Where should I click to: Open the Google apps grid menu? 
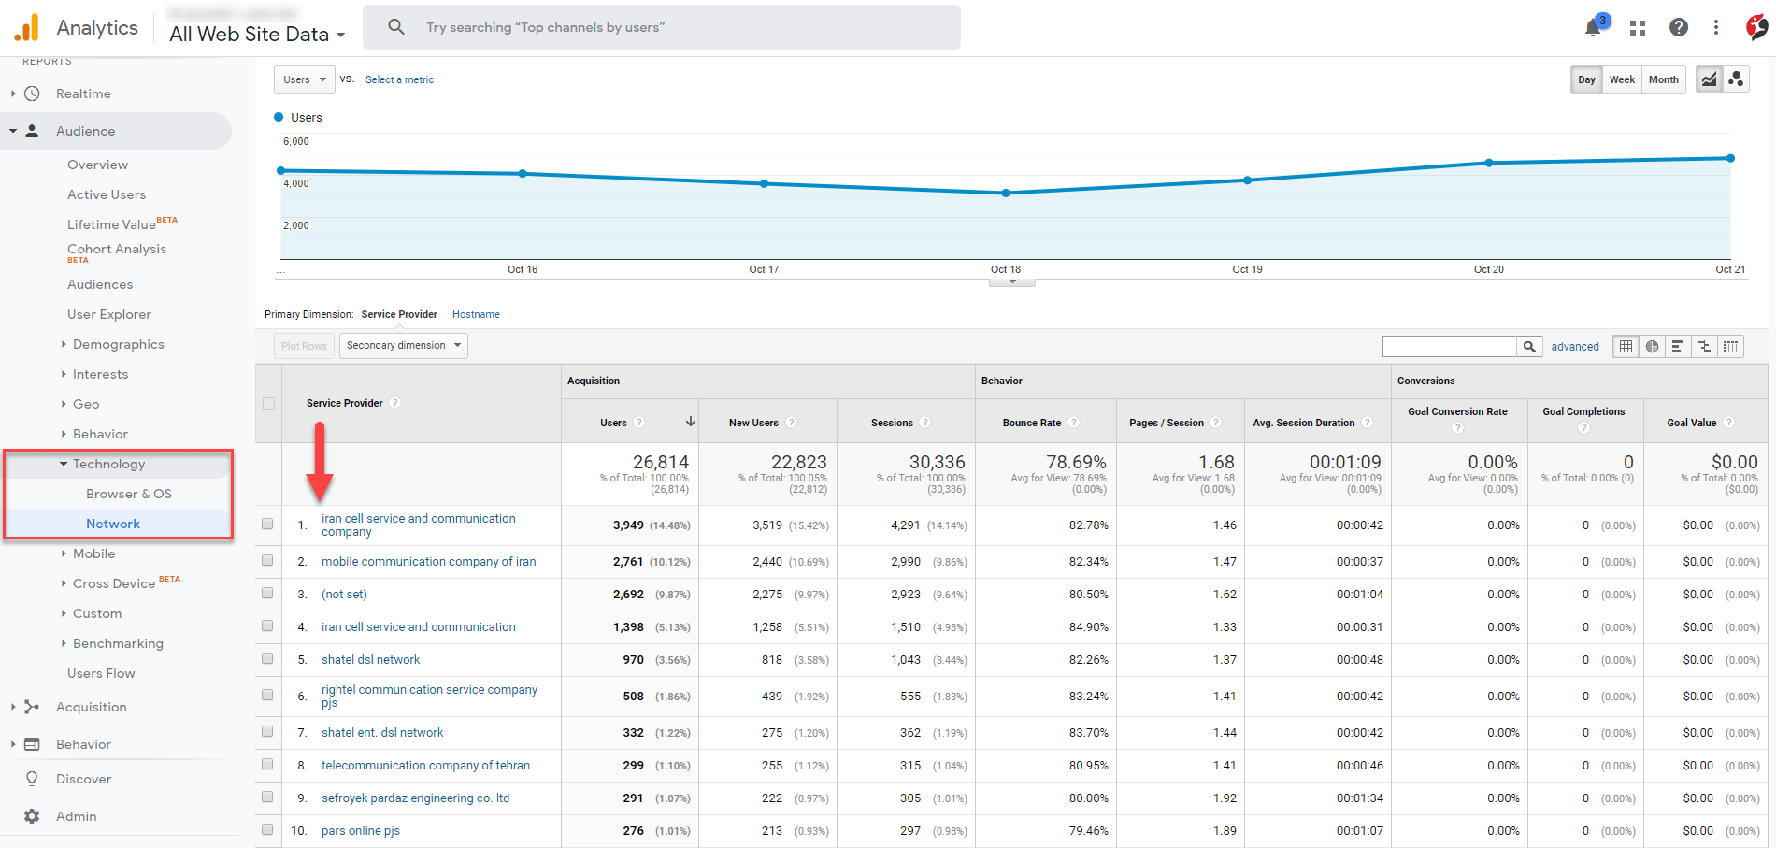tap(1637, 27)
